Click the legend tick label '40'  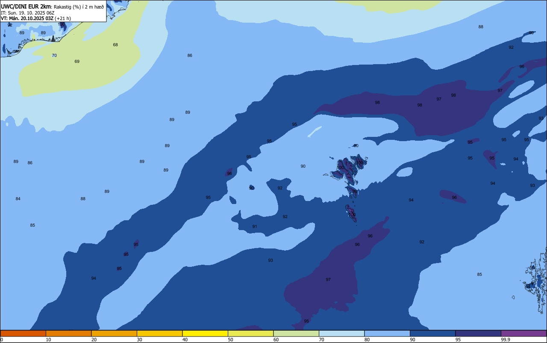click(185, 340)
